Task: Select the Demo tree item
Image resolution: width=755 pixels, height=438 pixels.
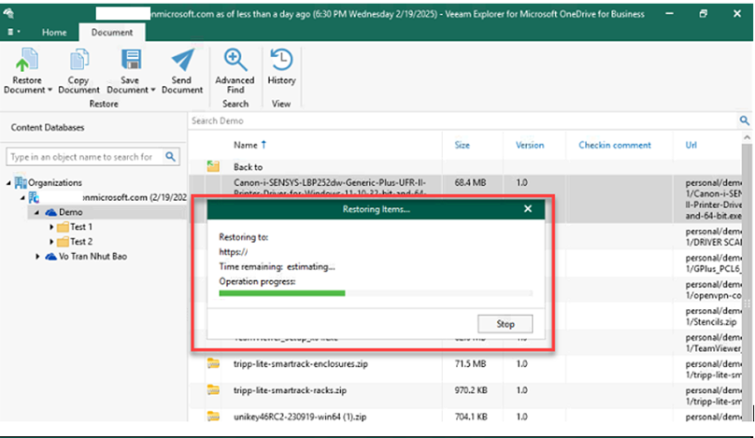Action: [x=70, y=212]
